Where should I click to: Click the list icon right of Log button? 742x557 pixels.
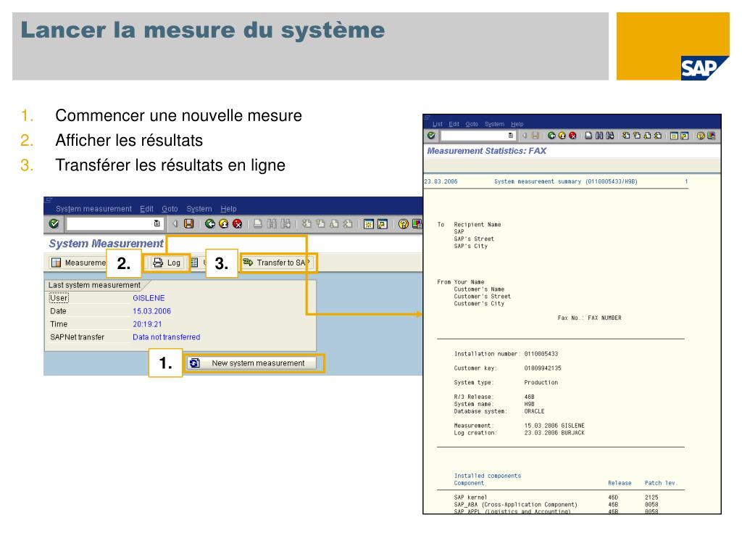(194, 263)
